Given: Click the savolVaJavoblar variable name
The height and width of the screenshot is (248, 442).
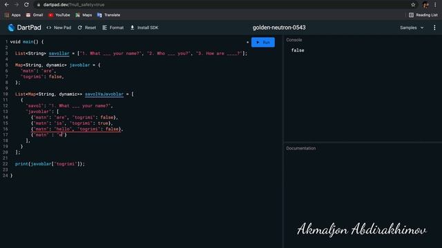Looking at the screenshot, I should click(x=104, y=94).
